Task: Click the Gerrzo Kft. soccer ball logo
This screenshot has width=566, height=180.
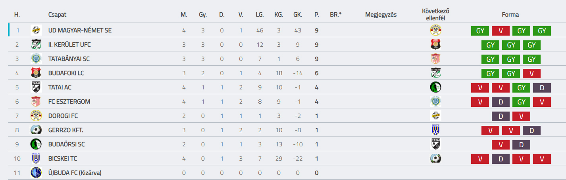Action: click(x=36, y=130)
